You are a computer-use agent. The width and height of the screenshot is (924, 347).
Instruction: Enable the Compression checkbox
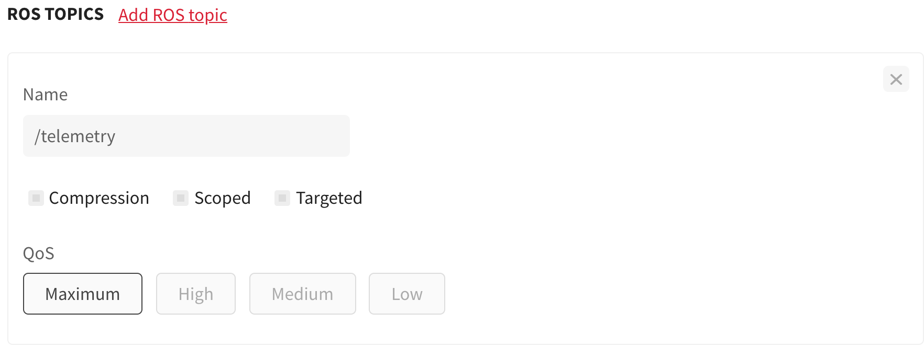click(x=36, y=198)
